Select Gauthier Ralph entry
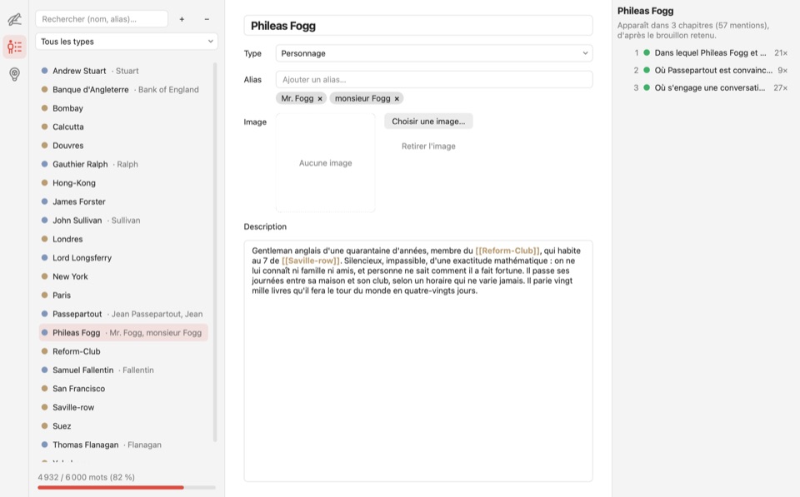800x497 pixels. coord(123,164)
